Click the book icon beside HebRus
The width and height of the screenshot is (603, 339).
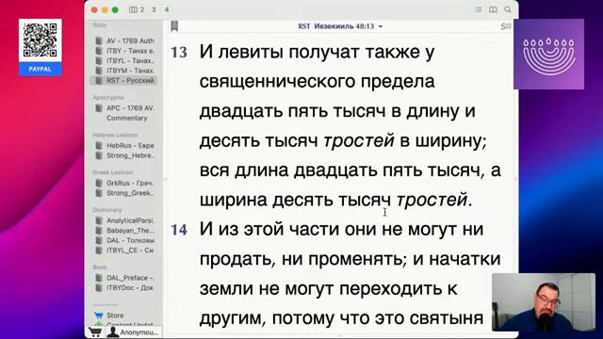pos(99,146)
